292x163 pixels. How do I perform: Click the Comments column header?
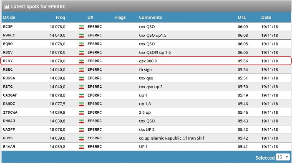tap(151, 17)
